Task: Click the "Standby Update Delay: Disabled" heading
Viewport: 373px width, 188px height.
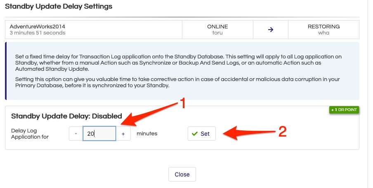Action: pos(66,116)
